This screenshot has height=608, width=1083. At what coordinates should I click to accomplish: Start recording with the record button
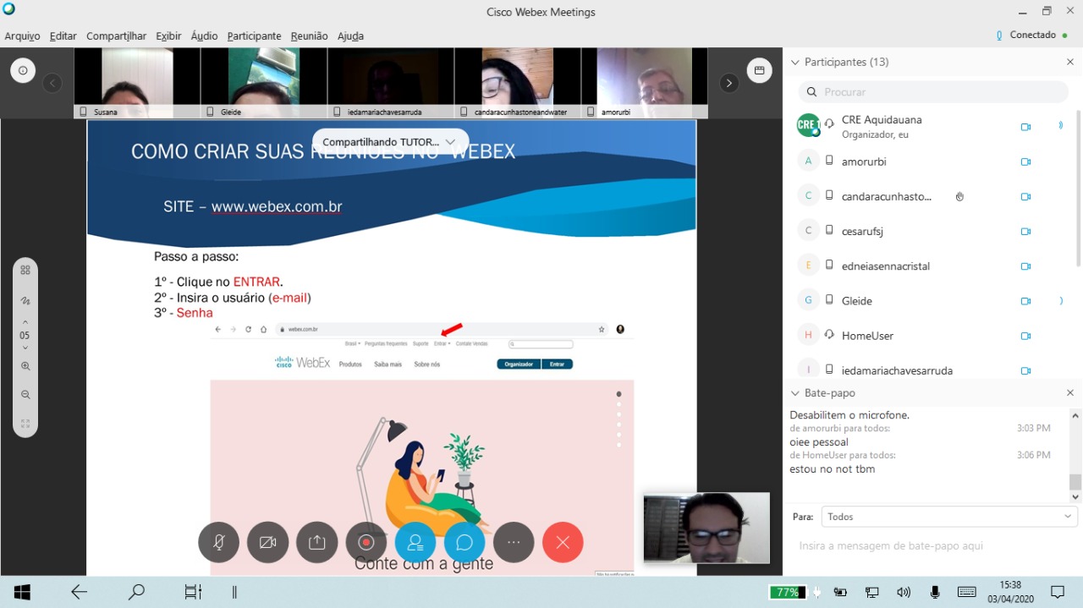tap(366, 543)
